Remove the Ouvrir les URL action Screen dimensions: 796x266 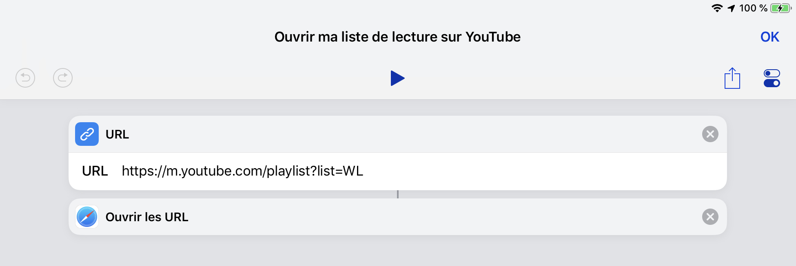(x=711, y=217)
